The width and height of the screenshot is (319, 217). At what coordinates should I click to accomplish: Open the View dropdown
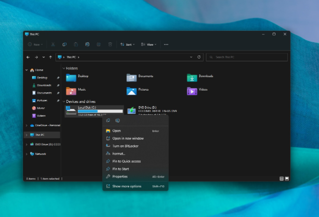pos(149,44)
